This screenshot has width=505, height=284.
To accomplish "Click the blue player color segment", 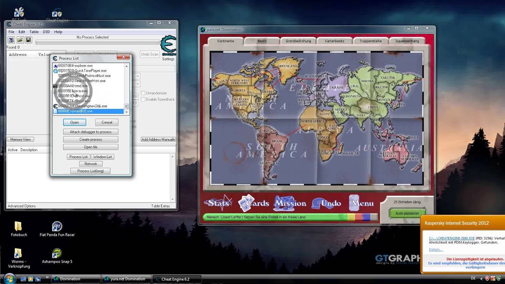I will click(x=367, y=217).
